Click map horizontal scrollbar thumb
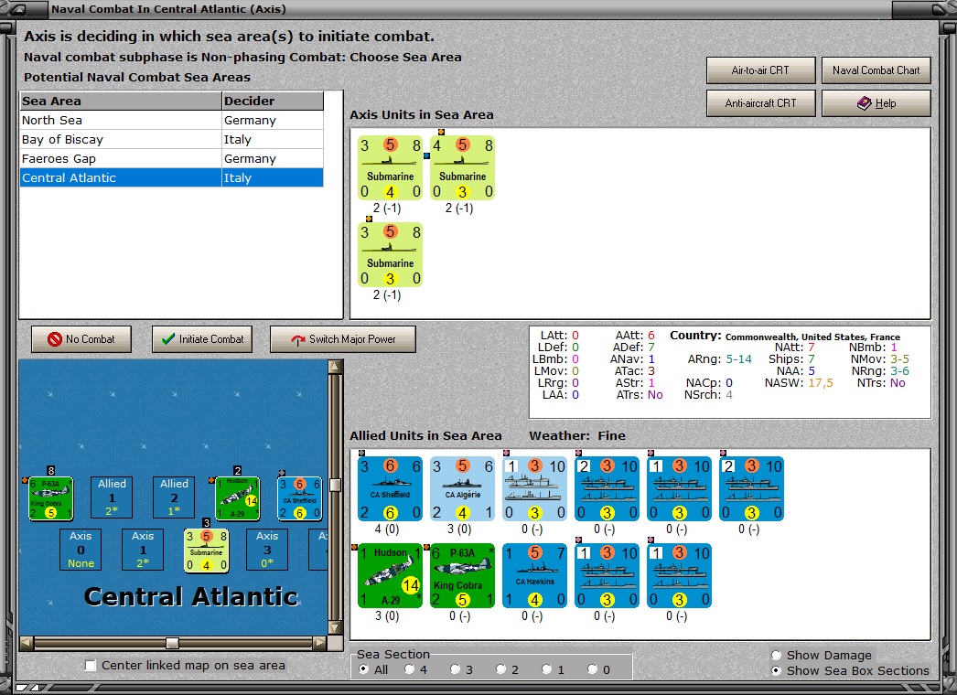The width and height of the screenshot is (957, 695). (x=172, y=643)
